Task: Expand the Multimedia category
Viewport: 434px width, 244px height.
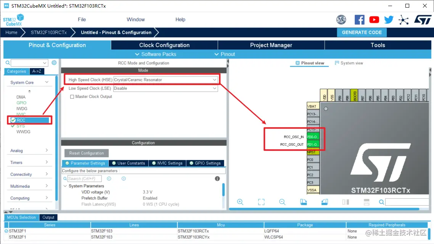Action: click(x=47, y=186)
